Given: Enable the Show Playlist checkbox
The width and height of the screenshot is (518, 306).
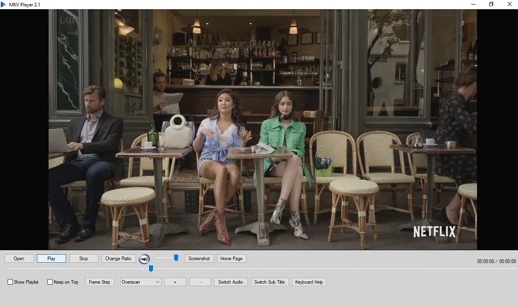Looking at the screenshot, I should [x=10, y=282].
